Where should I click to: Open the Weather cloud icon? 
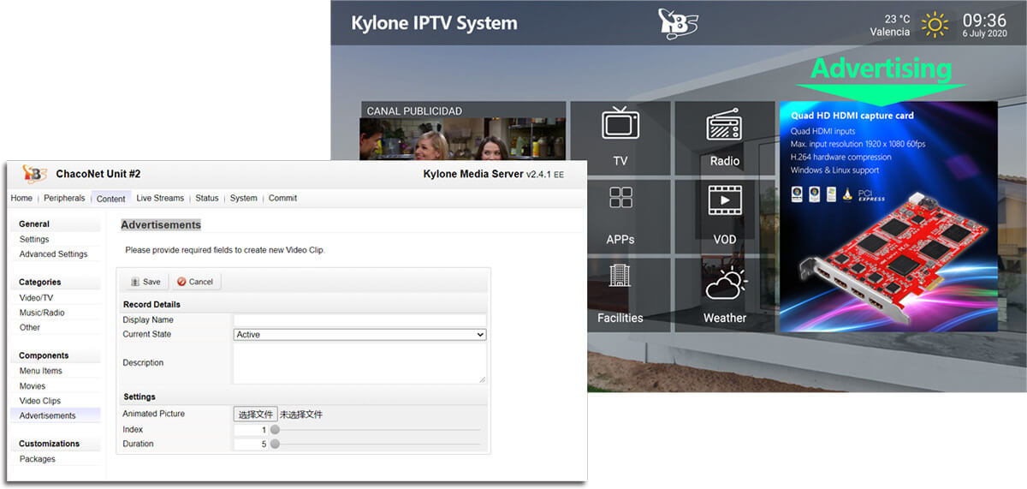(724, 282)
